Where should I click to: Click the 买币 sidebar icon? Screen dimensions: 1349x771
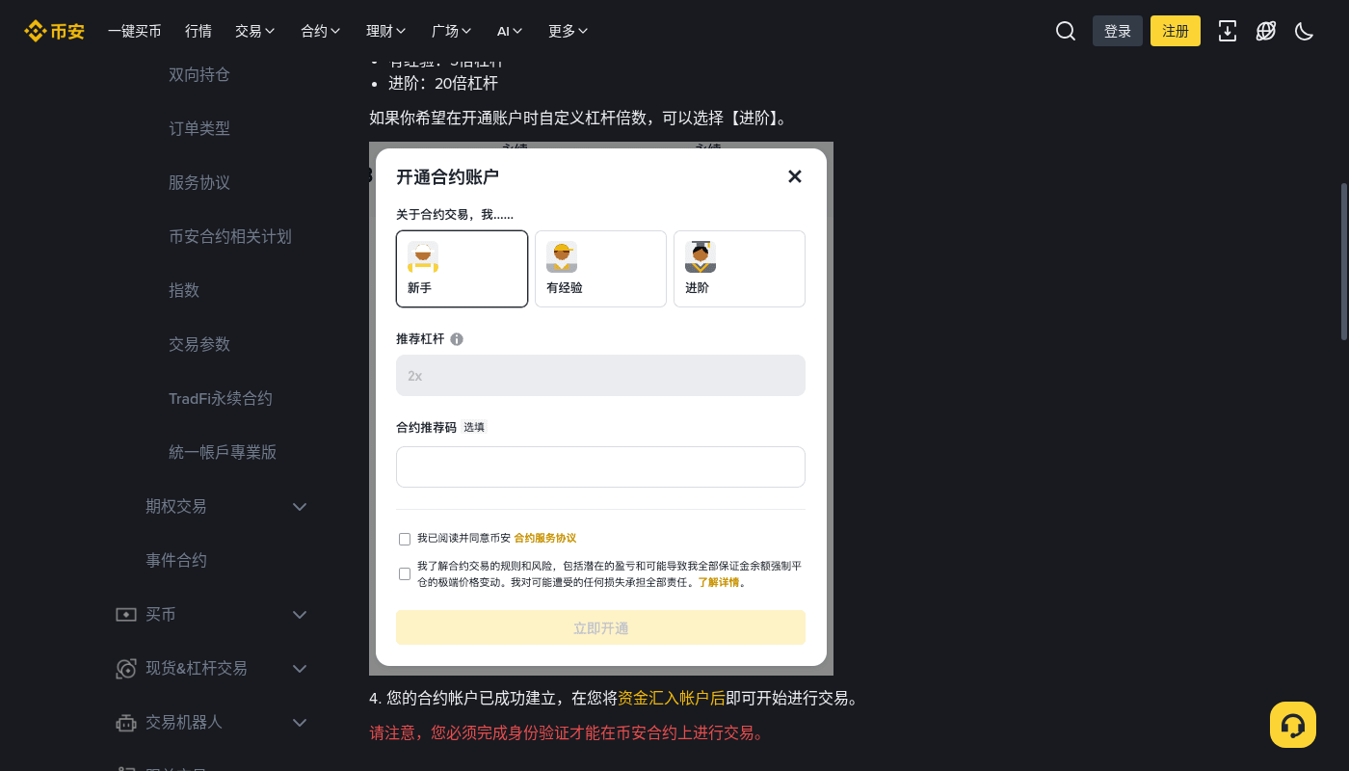tap(126, 614)
